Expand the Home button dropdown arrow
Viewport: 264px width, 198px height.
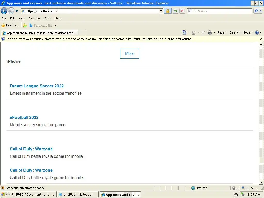pos(189,33)
